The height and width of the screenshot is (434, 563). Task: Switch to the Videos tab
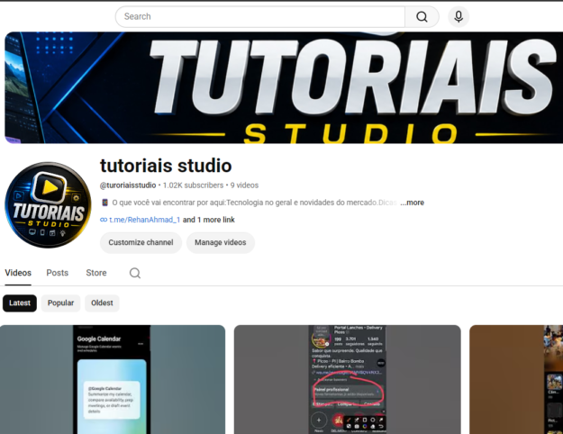(x=18, y=273)
